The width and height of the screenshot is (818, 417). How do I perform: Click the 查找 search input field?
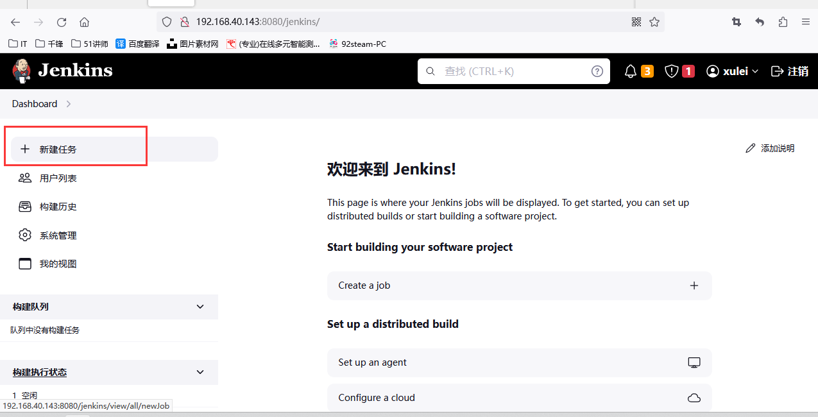(513, 71)
